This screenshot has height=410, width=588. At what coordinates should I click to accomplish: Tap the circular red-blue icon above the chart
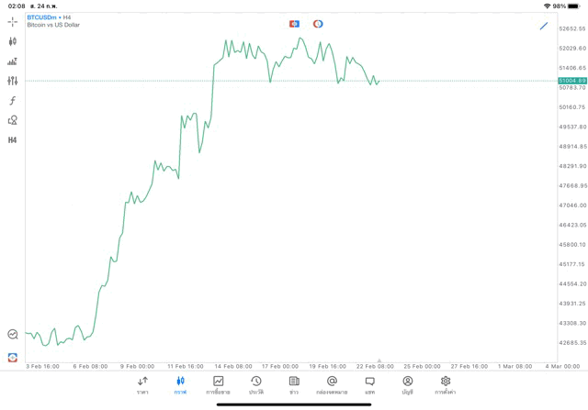tap(318, 24)
